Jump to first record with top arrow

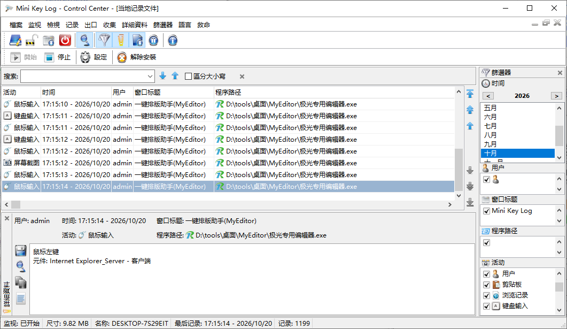point(470,94)
